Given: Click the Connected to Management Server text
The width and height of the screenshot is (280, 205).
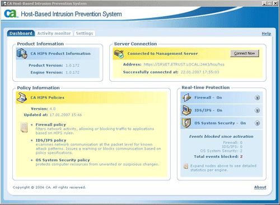Looking at the screenshot, I should click(x=162, y=54).
